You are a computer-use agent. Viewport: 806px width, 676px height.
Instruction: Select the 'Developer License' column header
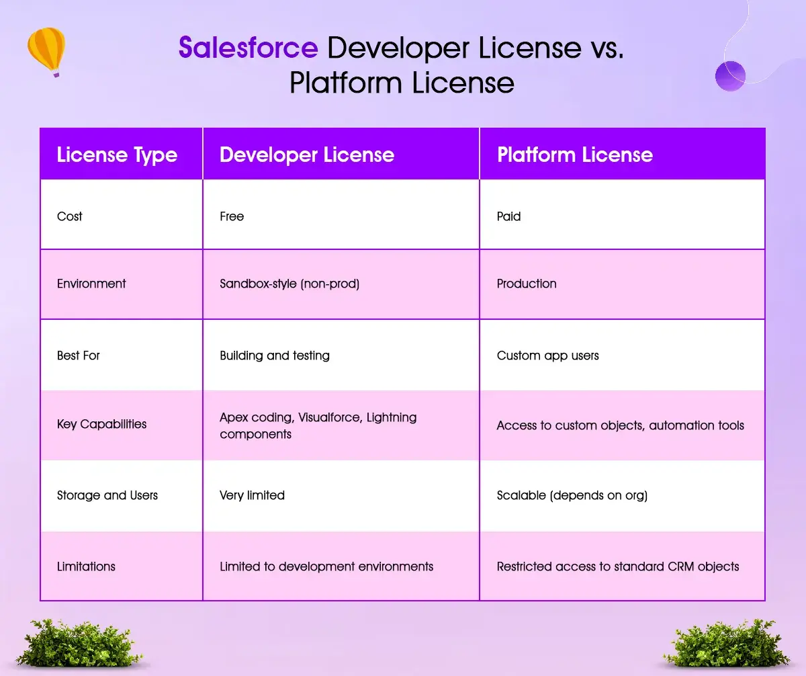coord(307,155)
